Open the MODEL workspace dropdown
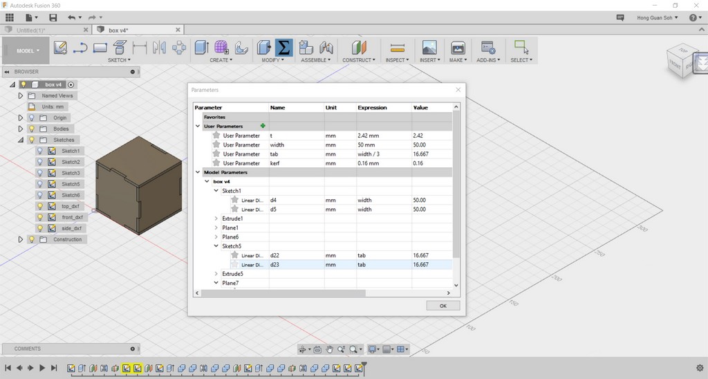 click(28, 50)
